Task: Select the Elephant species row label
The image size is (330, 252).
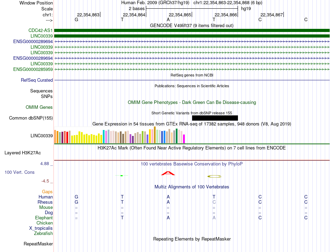Action: 44,218
